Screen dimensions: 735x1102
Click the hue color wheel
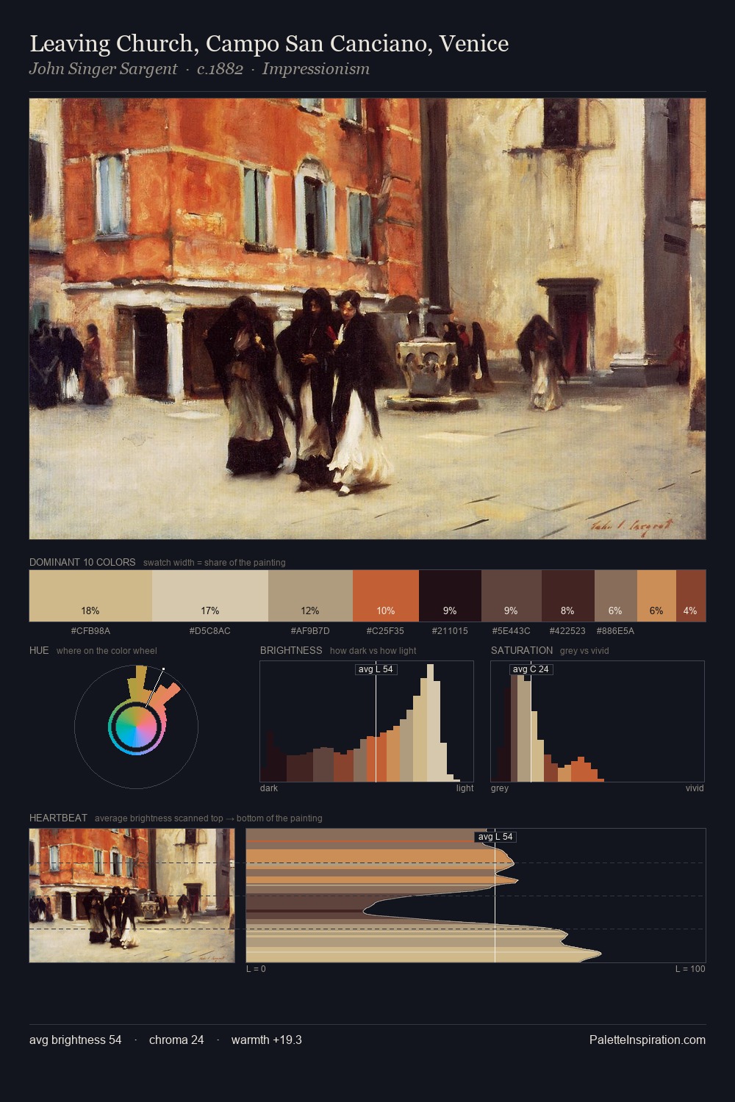pos(136,727)
